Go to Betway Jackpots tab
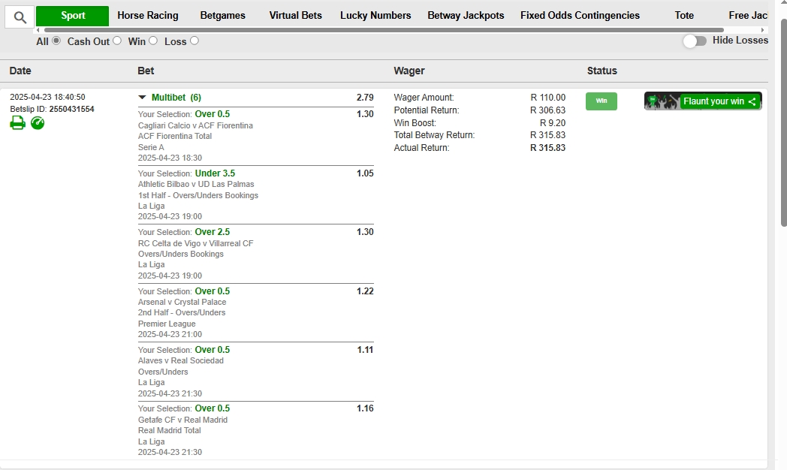The width and height of the screenshot is (787, 470). 466,16
